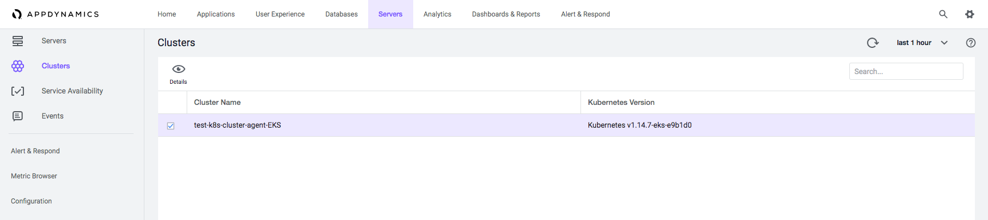Open the settings gear icon
The width and height of the screenshot is (988, 220).
click(970, 14)
